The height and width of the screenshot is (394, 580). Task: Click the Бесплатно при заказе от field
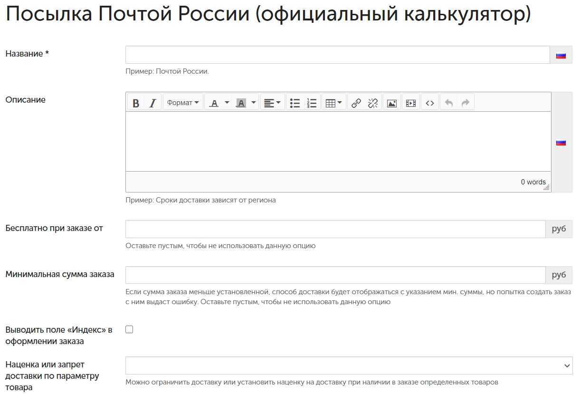coord(335,229)
